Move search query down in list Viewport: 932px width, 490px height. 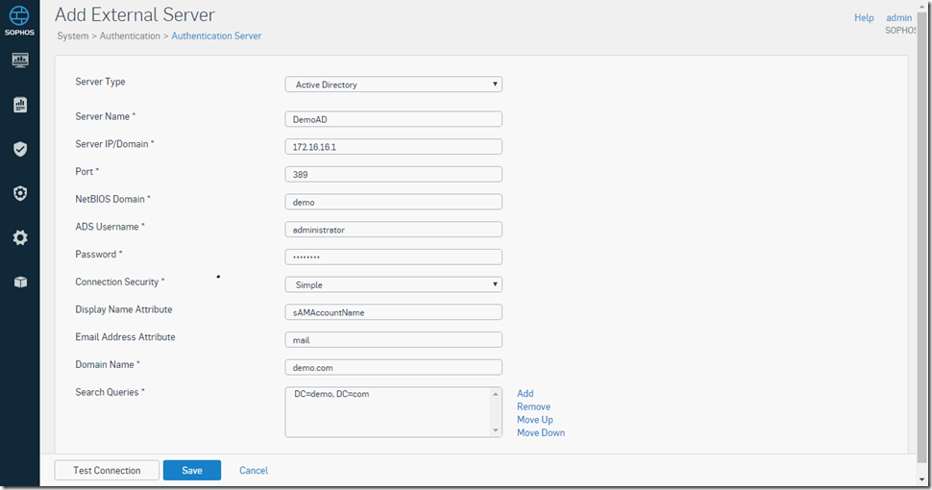(x=541, y=433)
